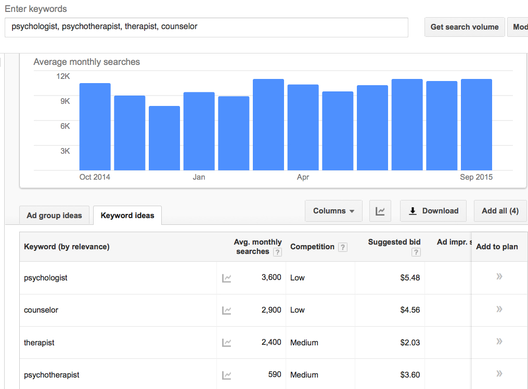Select the Keyword ideas tab
This screenshot has width=528, height=389.
(127, 215)
